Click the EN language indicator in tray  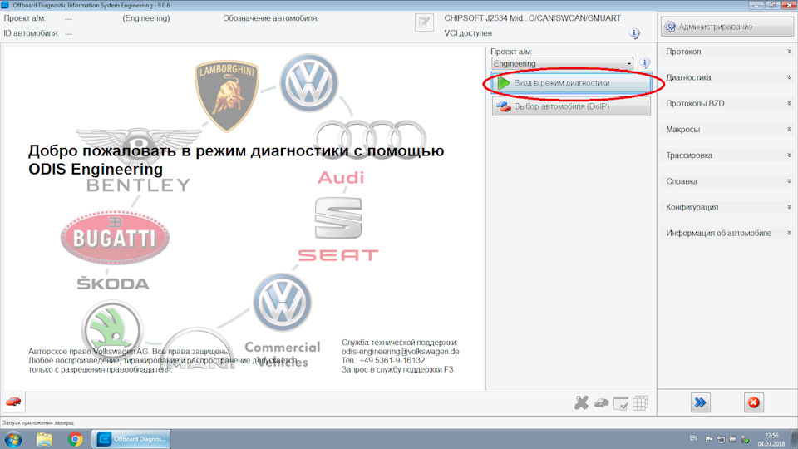693,438
